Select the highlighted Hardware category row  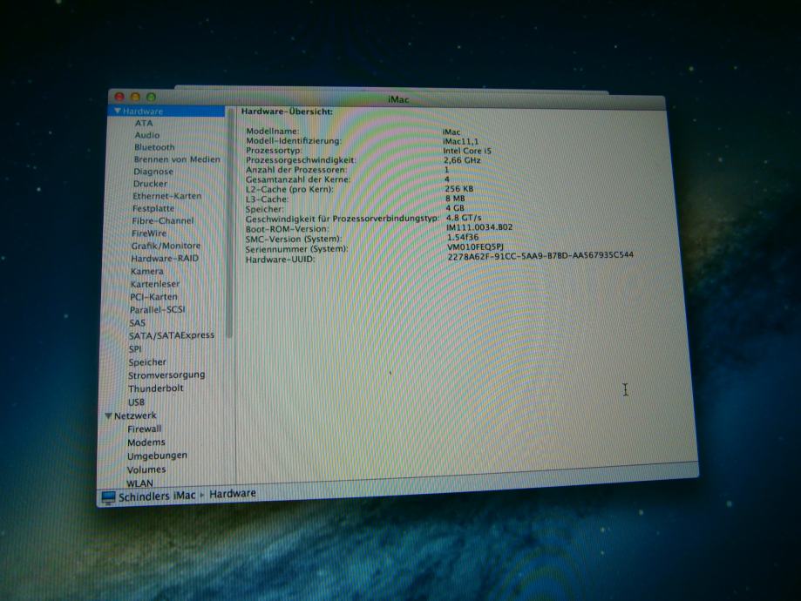coord(166,111)
